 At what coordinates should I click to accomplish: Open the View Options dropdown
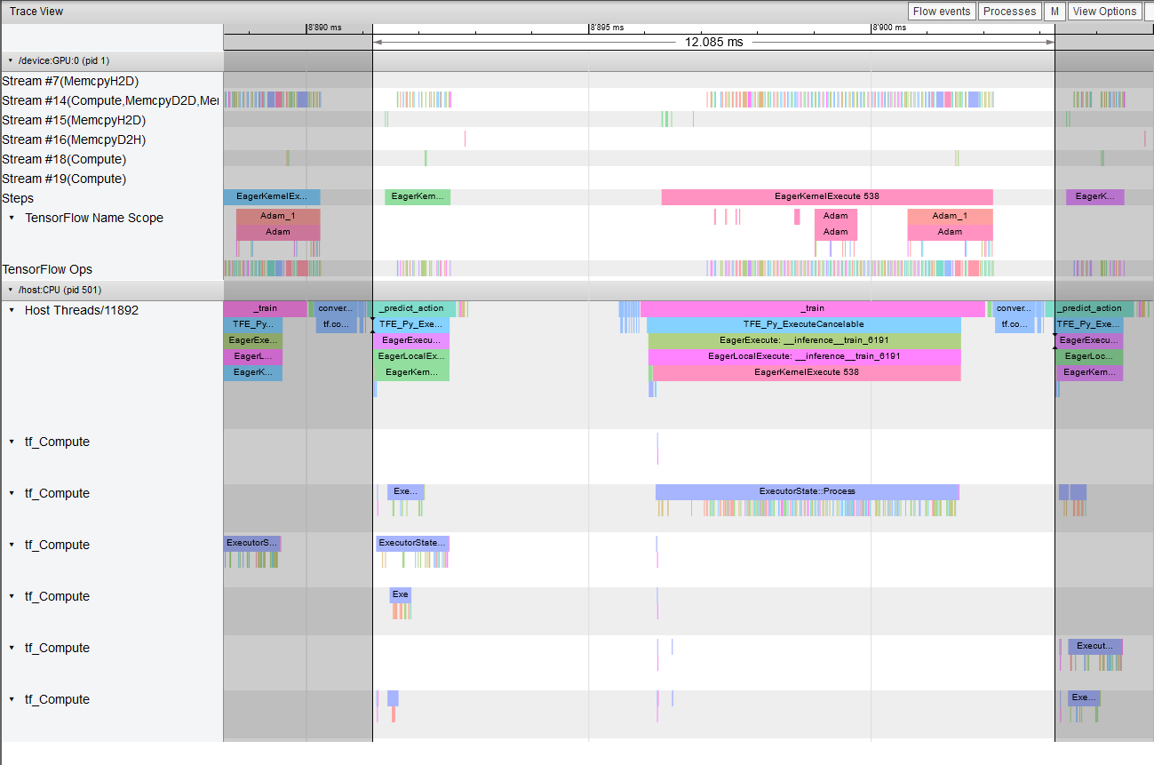[1104, 11]
